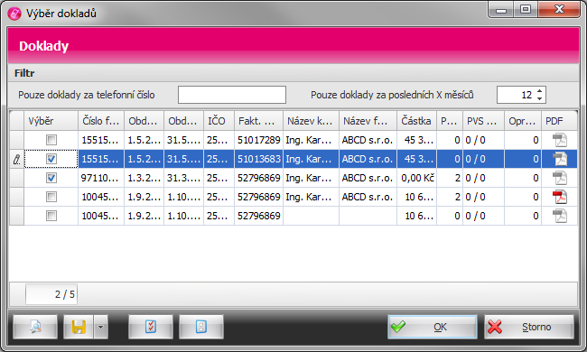
Task: Sort by Opr… column header
Action: click(523, 121)
